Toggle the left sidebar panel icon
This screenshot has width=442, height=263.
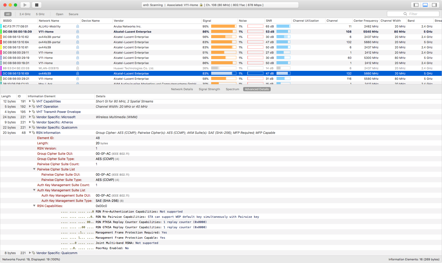[416, 5]
